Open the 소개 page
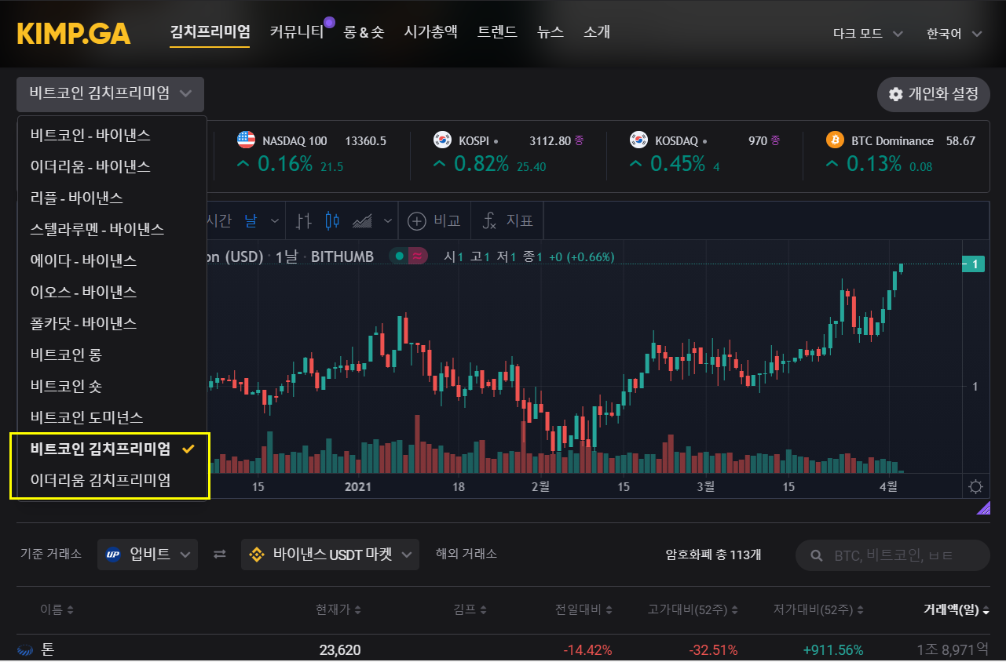The image size is (1006, 662). [596, 32]
